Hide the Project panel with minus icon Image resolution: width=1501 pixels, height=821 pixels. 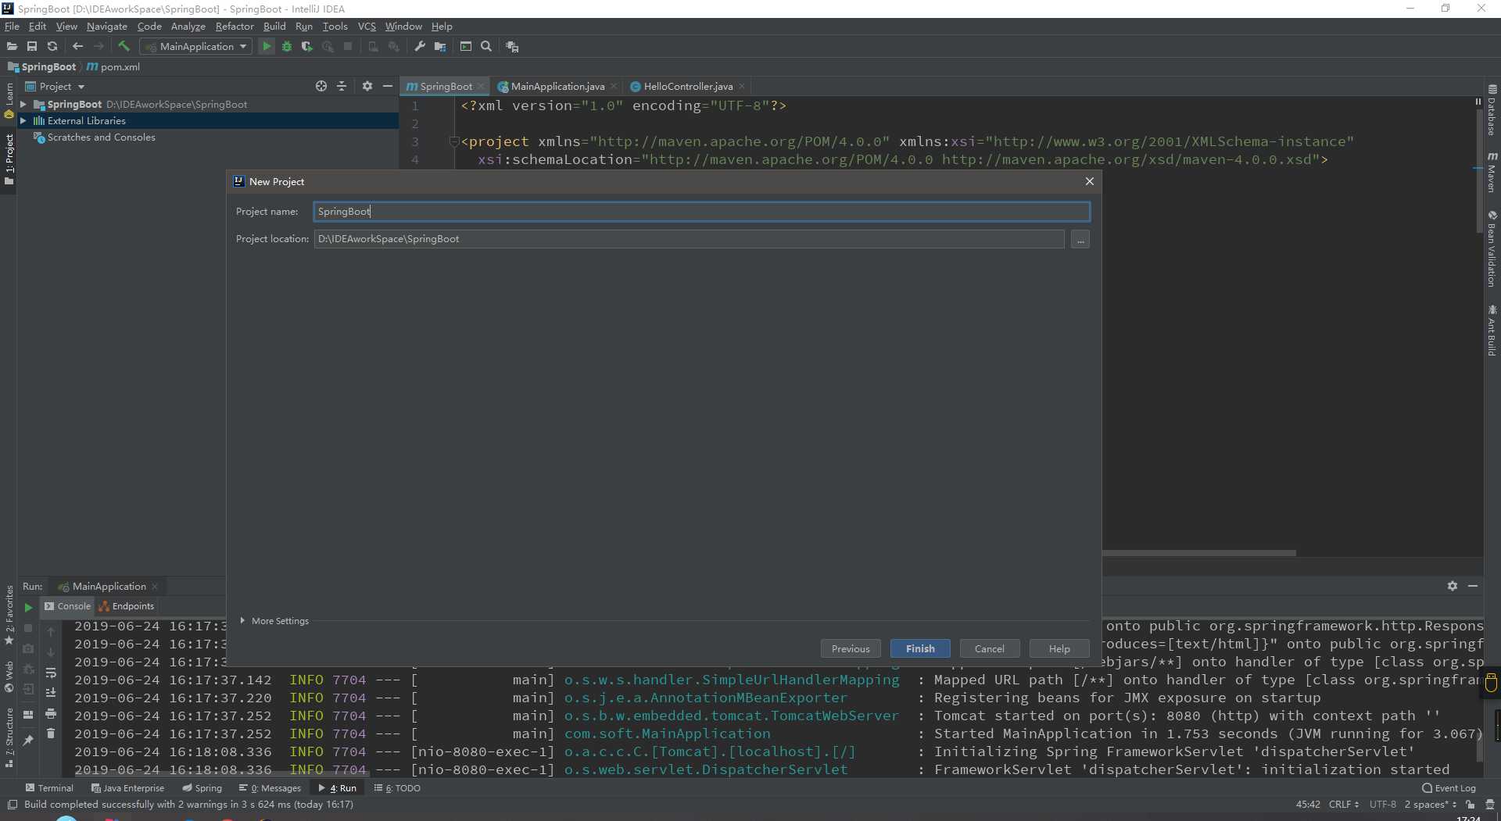[x=388, y=86]
